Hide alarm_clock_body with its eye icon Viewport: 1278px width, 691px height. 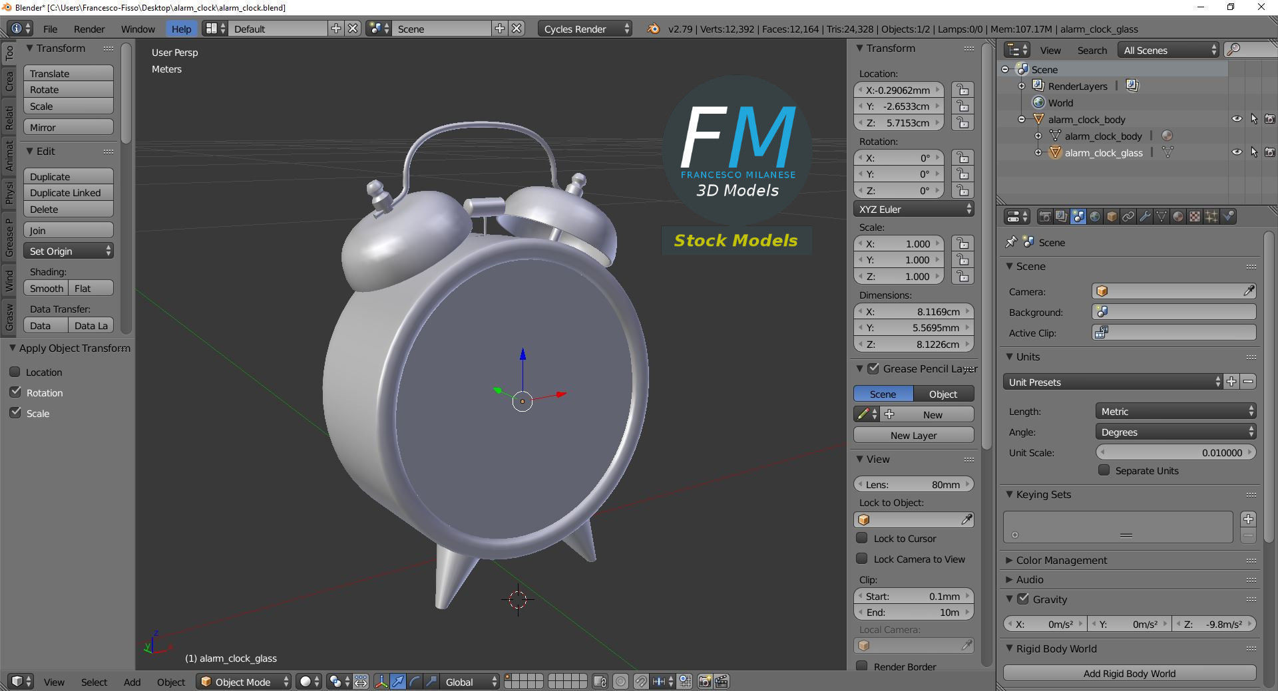pyautogui.click(x=1237, y=119)
